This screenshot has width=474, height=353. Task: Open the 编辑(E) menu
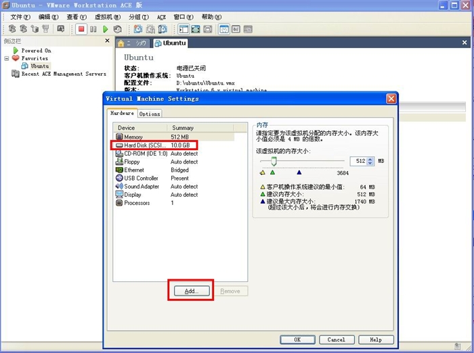pyautogui.click(x=48, y=17)
